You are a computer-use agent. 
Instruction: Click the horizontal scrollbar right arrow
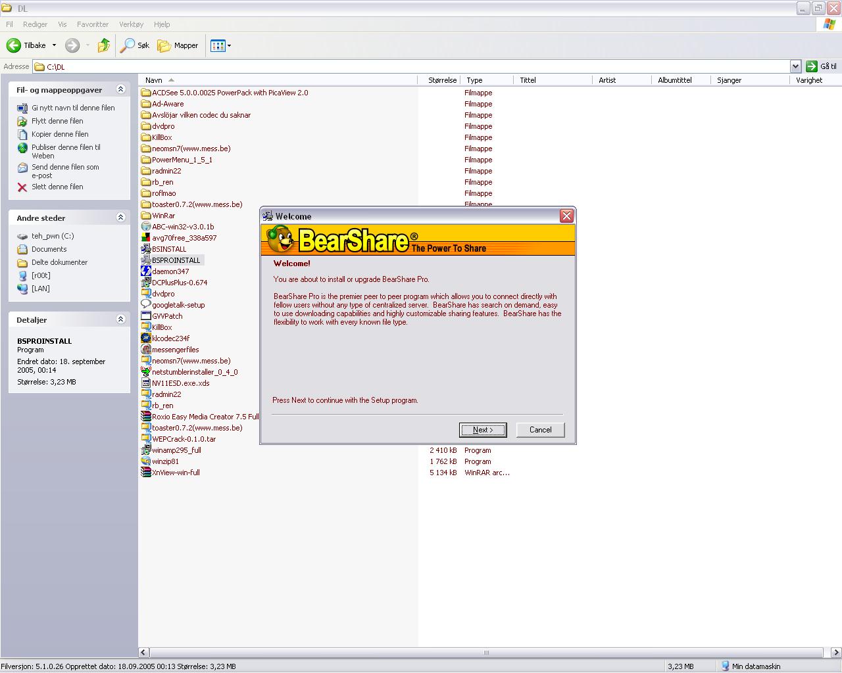coord(837,653)
